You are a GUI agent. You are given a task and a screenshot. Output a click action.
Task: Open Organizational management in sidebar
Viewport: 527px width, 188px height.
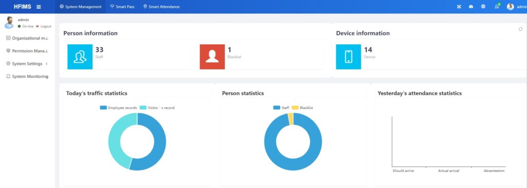(28, 39)
